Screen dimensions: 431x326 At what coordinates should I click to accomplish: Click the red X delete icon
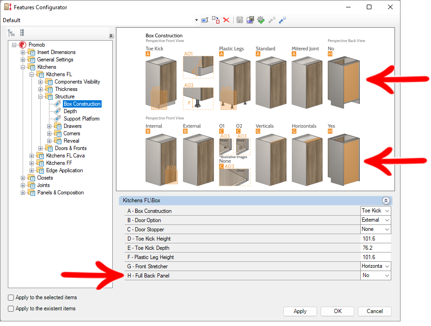point(226,20)
